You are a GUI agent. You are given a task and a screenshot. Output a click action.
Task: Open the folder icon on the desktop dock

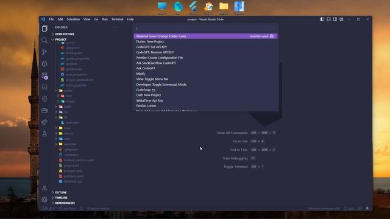pyautogui.click(x=224, y=7)
